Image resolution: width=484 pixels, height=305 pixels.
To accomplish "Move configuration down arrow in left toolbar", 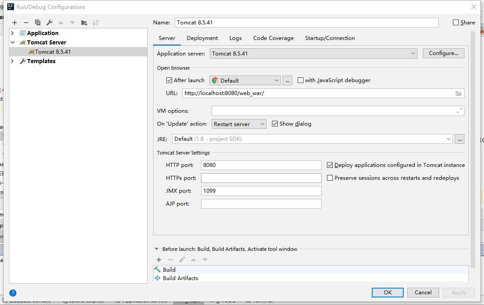I will tap(72, 23).
